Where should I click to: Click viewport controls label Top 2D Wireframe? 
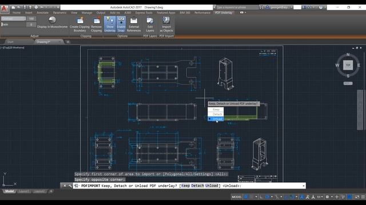(x=13, y=48)
